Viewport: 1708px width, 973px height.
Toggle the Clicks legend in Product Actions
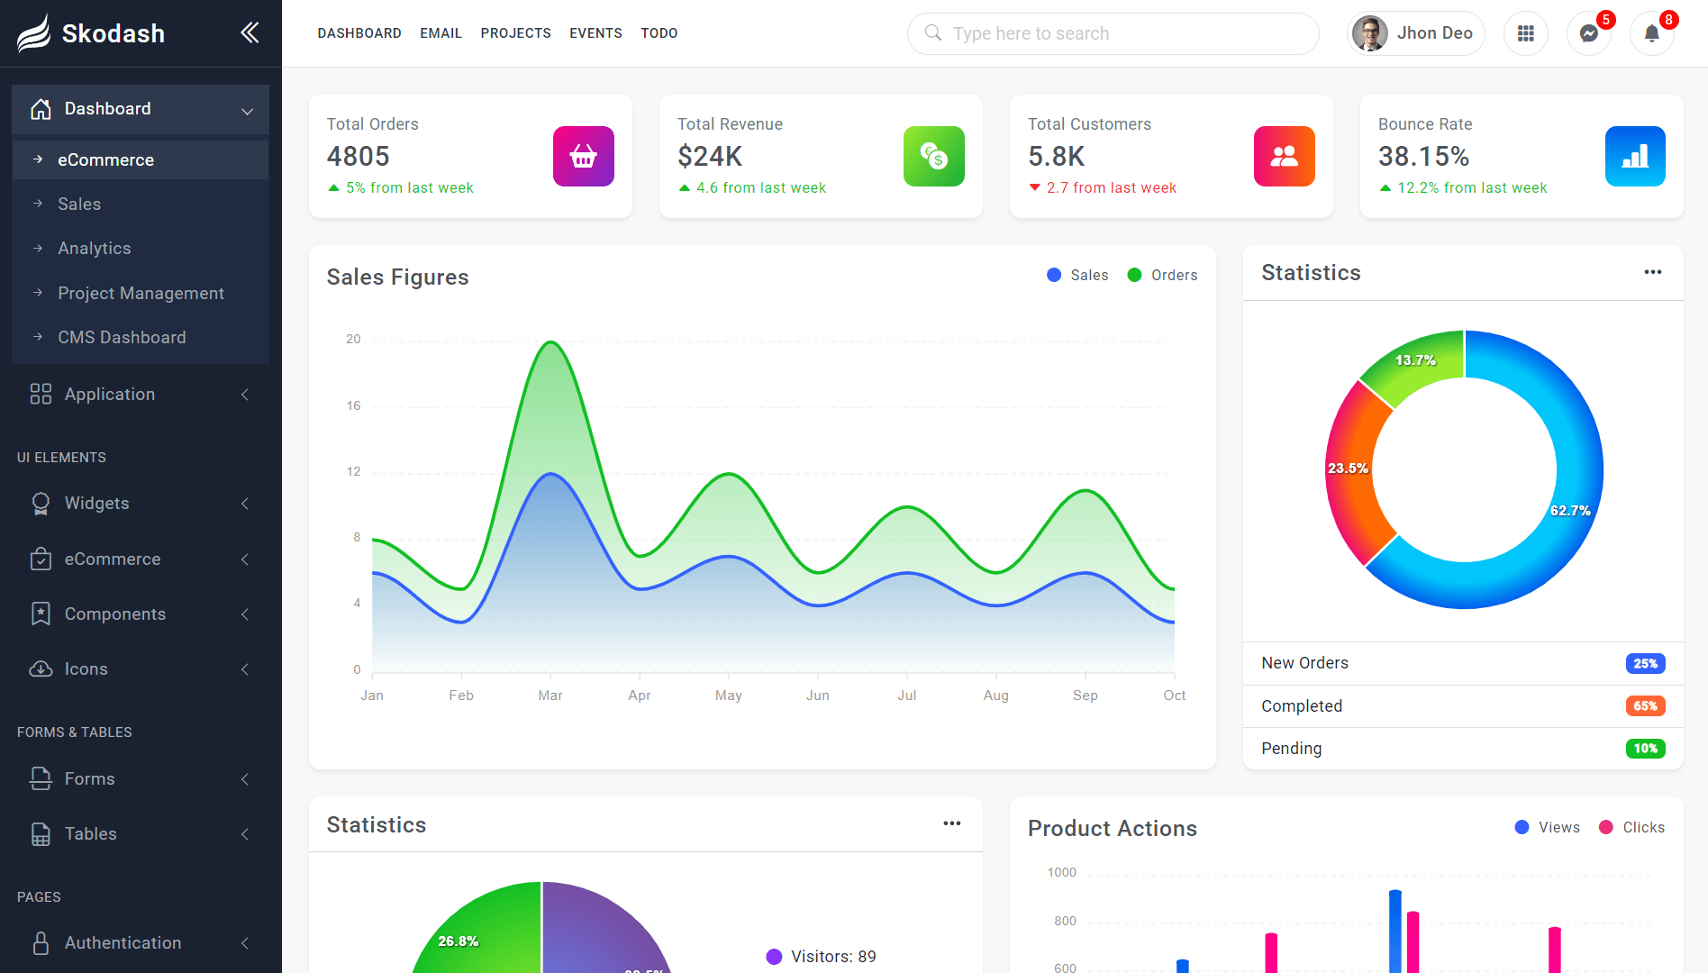[x=1632, y=827]
